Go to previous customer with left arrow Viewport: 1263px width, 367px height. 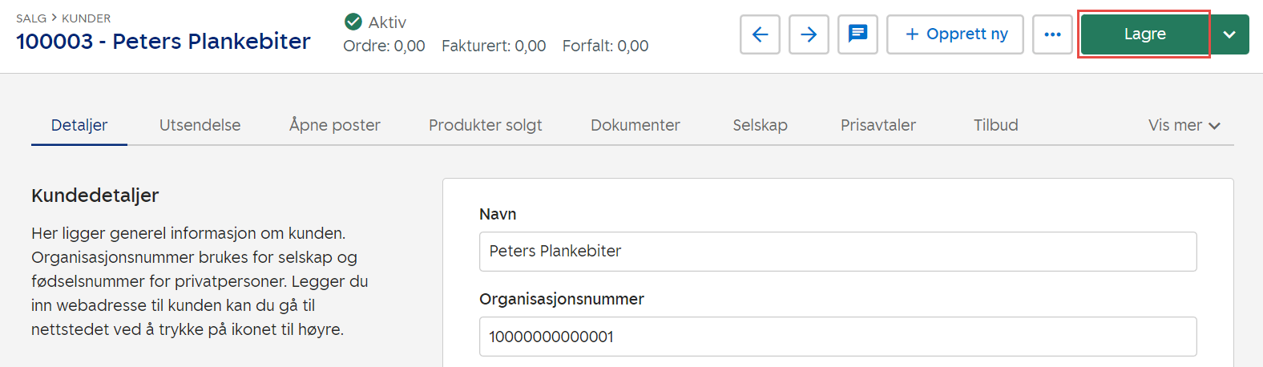click(760, 34)
